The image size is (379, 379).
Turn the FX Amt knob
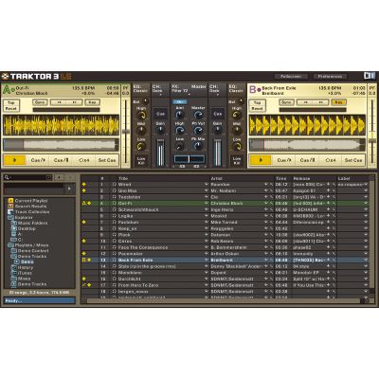click(179, 115)
